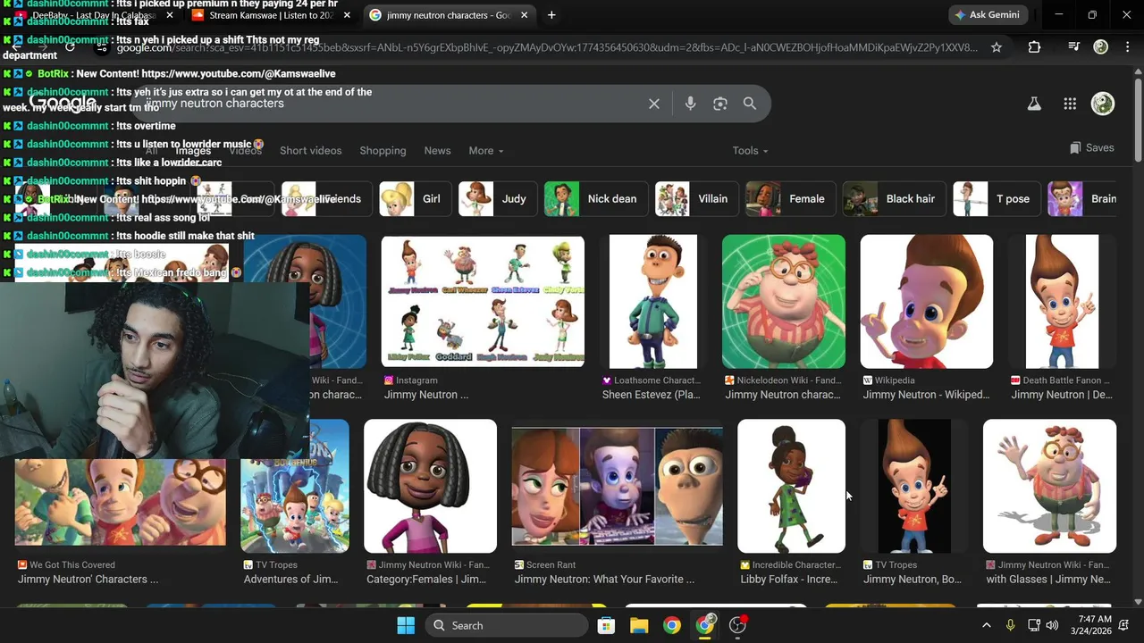The height and width of the screenshot is (643, 1144).
Task: Filter images by the T pose chip
Action: tap(996, 199)
